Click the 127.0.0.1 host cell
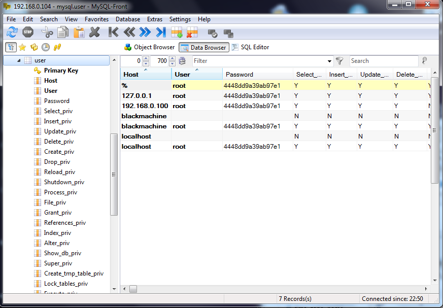 pos(146,95)
